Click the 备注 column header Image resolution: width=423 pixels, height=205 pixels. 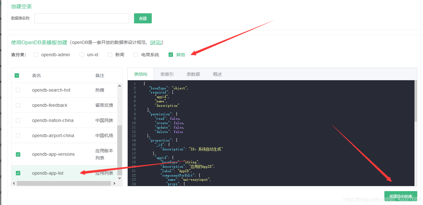tap(100, 75)
